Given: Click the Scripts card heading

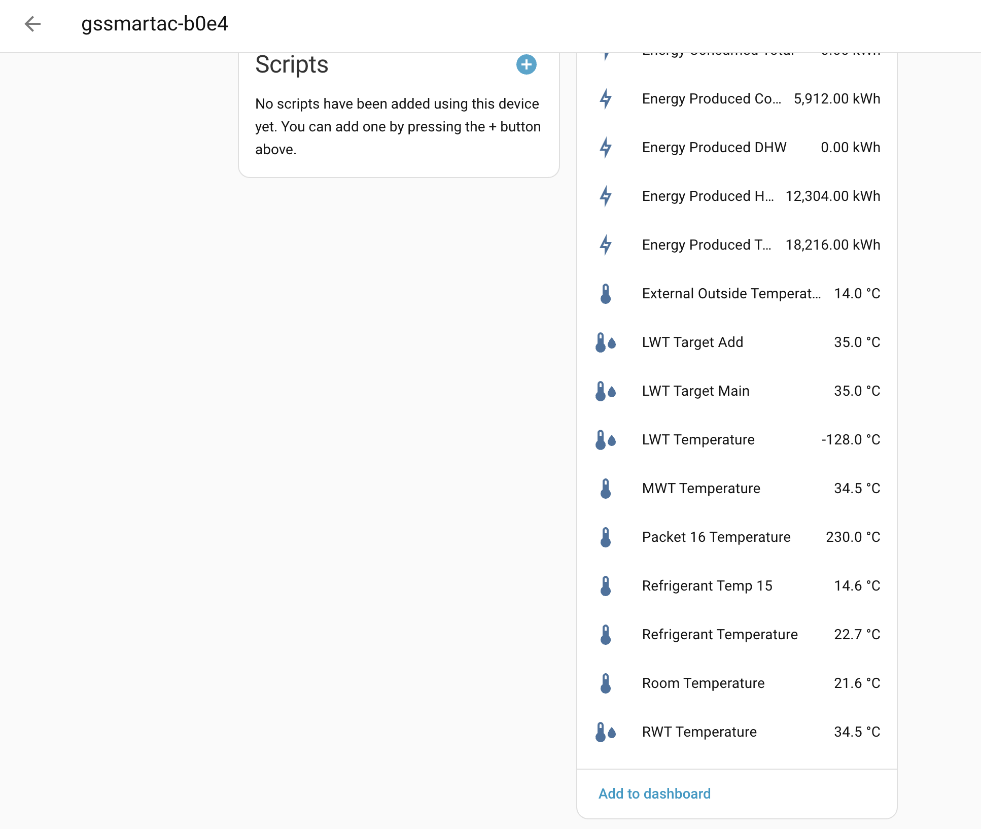Looking at the screenshot, I should (x=292, y=64).
